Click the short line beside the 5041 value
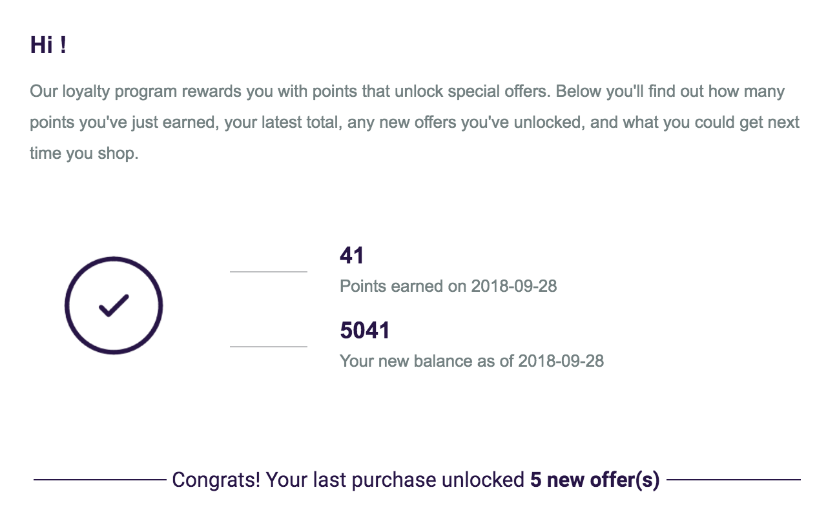 tap(268, 347)
